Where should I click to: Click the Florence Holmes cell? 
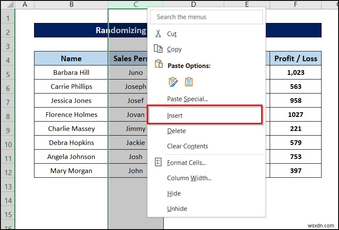(x=71, y=114)
